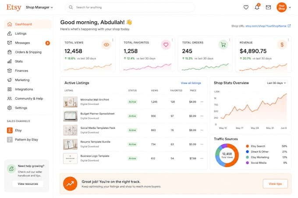Screen dimensions: 298x198
Task: Open the Shop Manager dropdown
Action: pyautogui.click(x=39, y=7)
